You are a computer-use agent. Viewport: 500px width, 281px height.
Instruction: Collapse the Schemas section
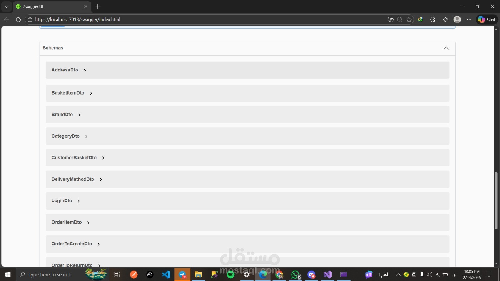446,48
